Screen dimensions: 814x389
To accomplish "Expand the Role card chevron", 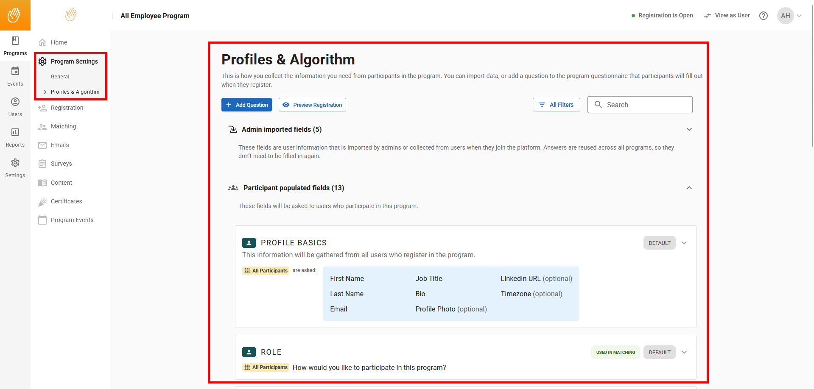I will tap(684, 352).
